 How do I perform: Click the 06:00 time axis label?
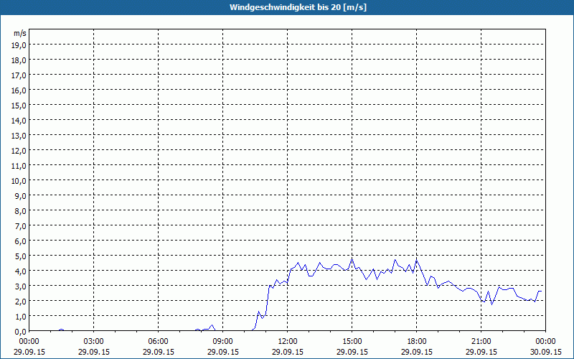coord(158,342)
